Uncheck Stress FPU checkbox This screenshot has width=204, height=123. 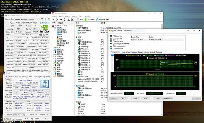114,39
